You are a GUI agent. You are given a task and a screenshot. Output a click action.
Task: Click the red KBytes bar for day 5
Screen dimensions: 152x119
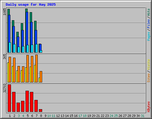(27, 101)
